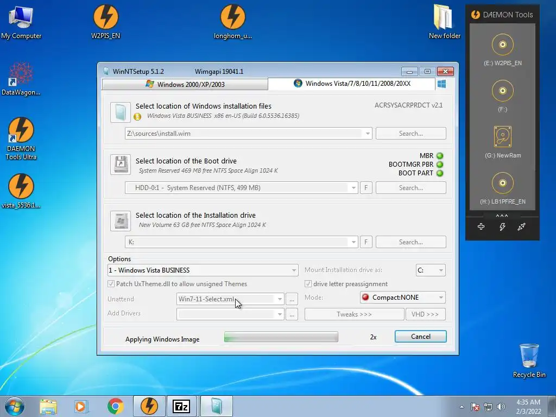This screenshot has height=417, width=556.
Task: Open Google Chrome from taskbar
Action: click(x=115, y=407)
